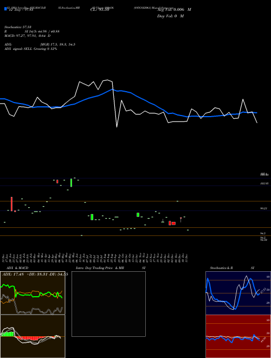Click the 'ADX: (MGR) 17.5, 38.3, 54.5' line
271x358 pixels.
pos(40,44)
